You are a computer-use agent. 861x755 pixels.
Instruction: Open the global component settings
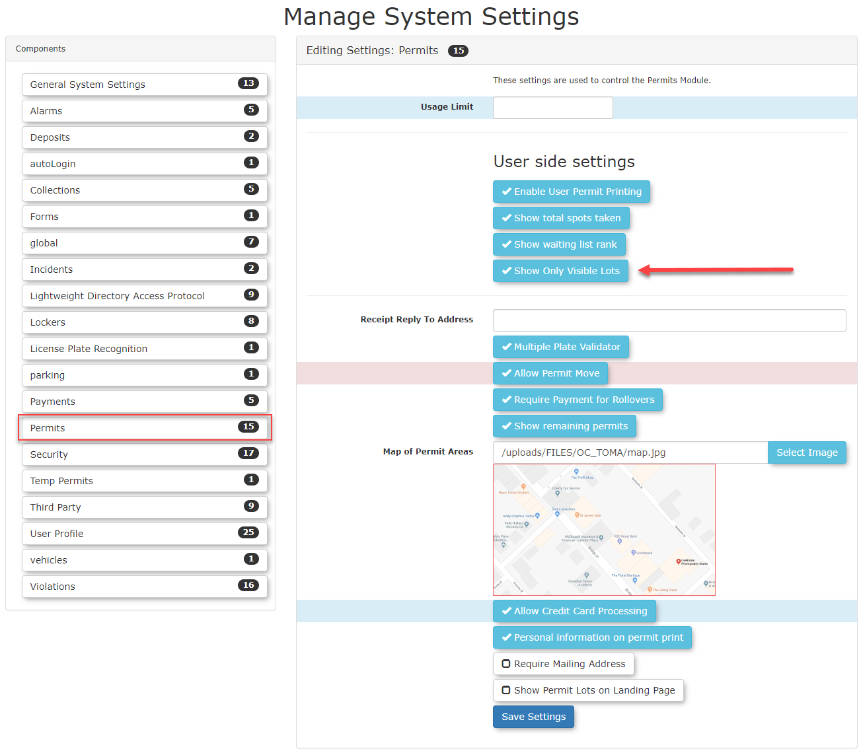click(145, 243)
